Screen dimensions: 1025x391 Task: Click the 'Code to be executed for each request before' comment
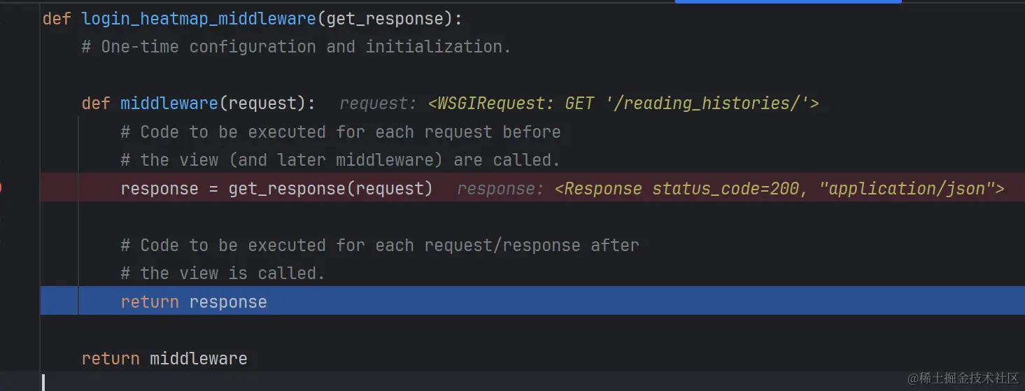click(x=341, y=132)
